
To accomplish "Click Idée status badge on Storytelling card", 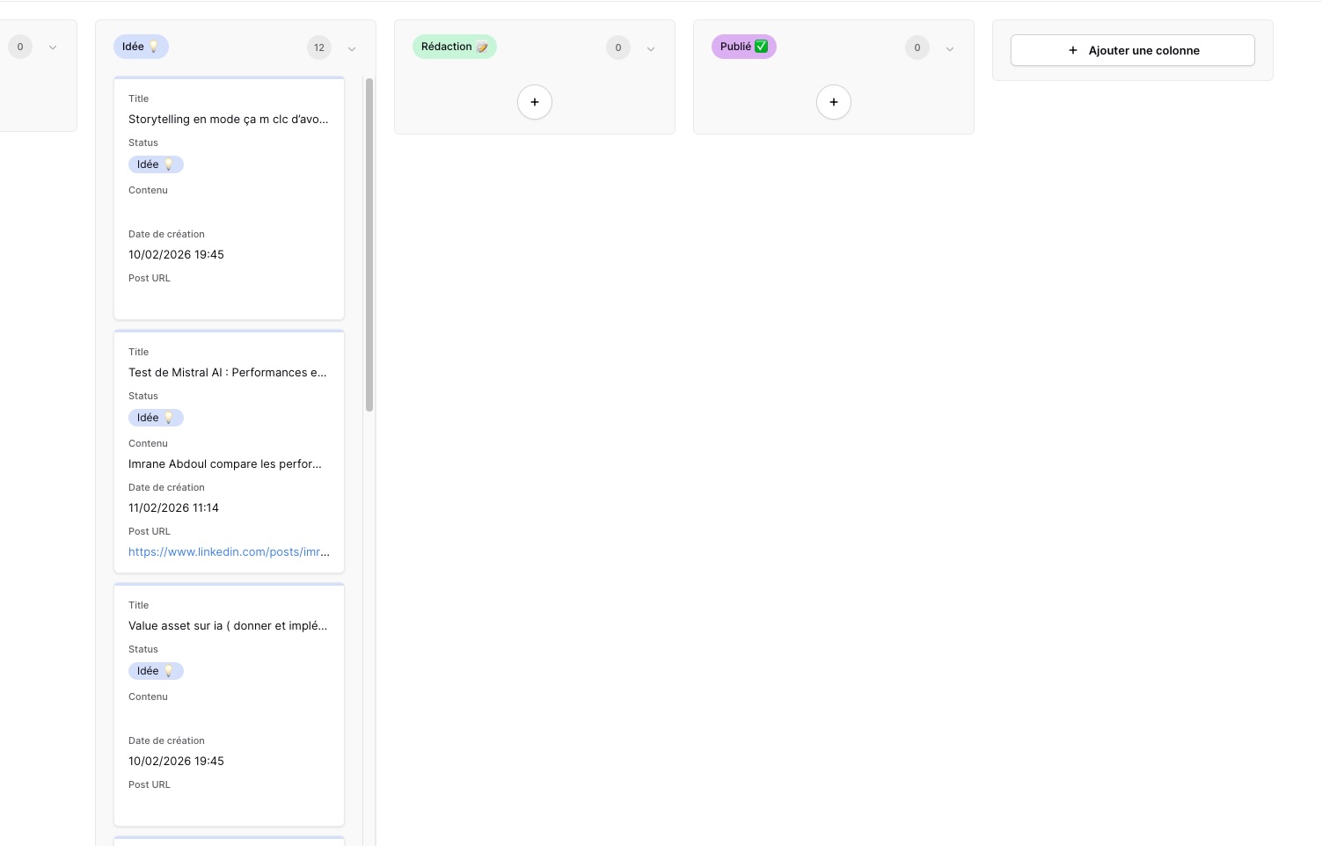I will click(x=156, y=164).
